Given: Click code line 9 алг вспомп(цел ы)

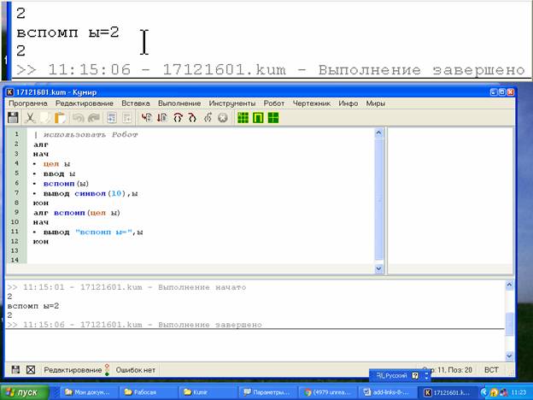Looking at the screenshot, I should 77,213.
